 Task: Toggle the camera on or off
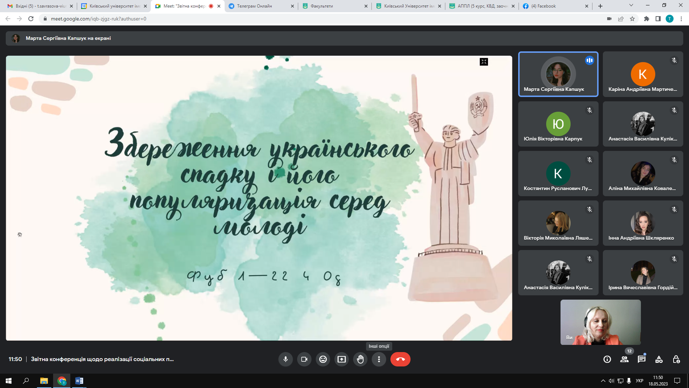(304, 359)
